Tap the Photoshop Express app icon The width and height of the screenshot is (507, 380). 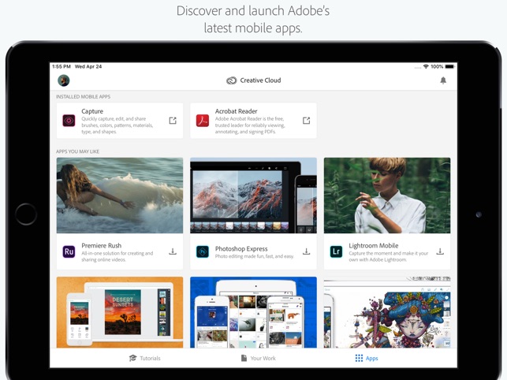pyautogui.click(x=203, y=251)
